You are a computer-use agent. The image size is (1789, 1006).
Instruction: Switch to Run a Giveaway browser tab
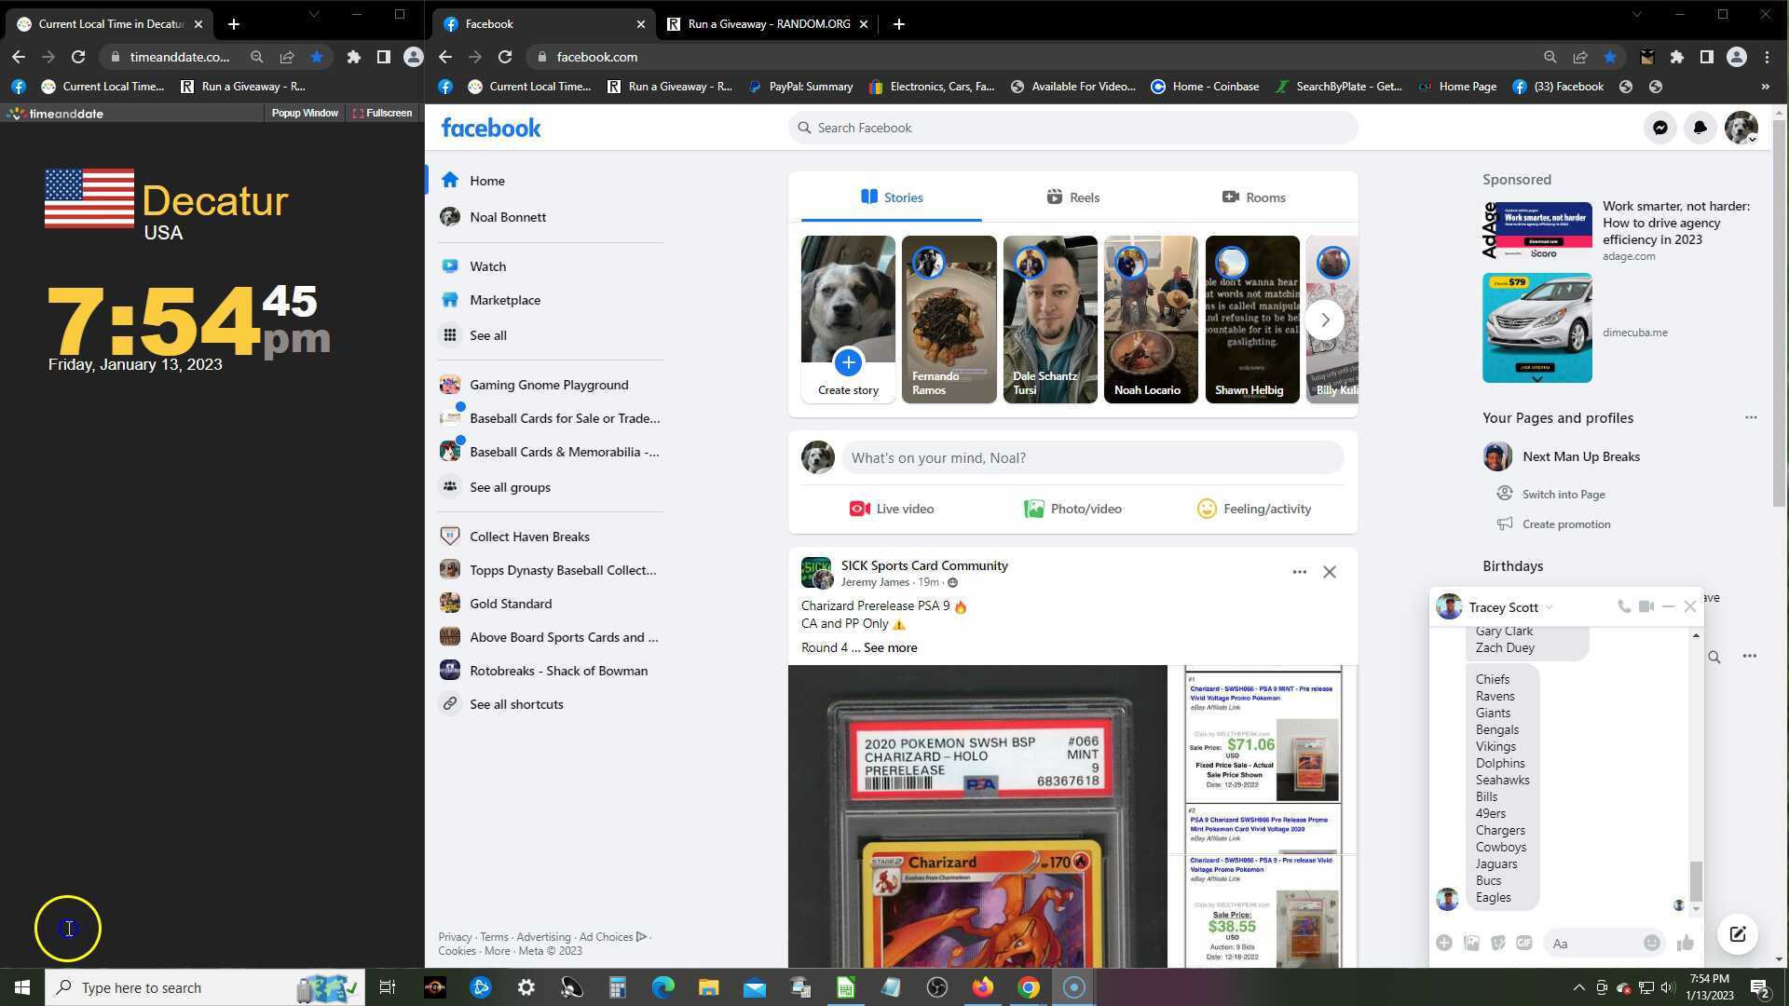pos(767,24)
